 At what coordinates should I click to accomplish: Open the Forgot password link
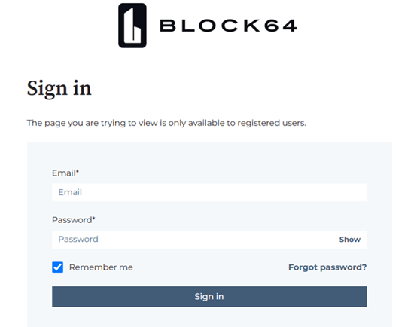click(327, 267)
